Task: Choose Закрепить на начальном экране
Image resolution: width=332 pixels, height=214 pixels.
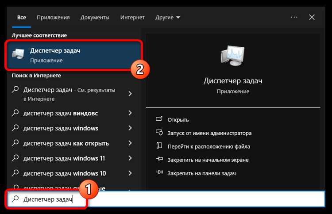Action: point(208,160)
